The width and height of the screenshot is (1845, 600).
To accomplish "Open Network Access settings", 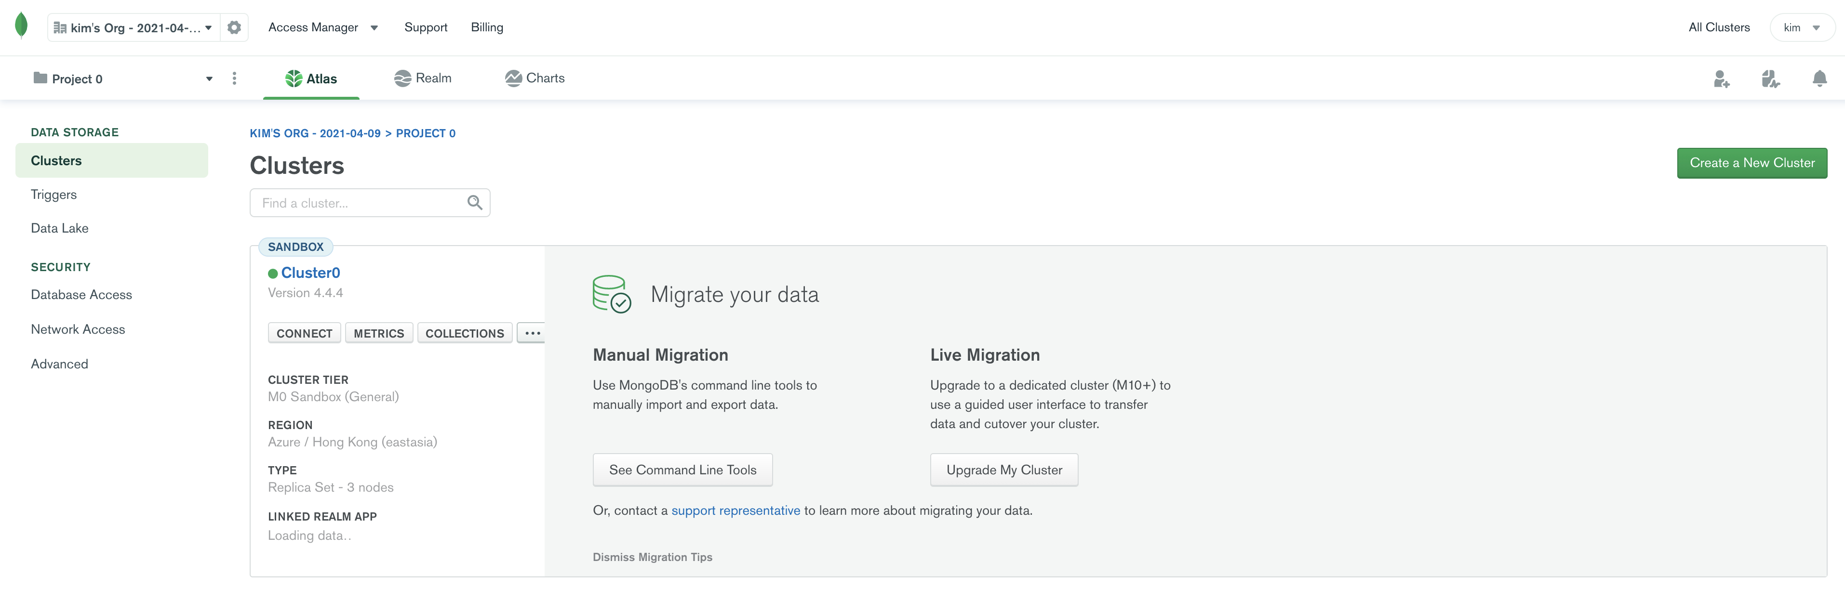I will tap(78, 329).
